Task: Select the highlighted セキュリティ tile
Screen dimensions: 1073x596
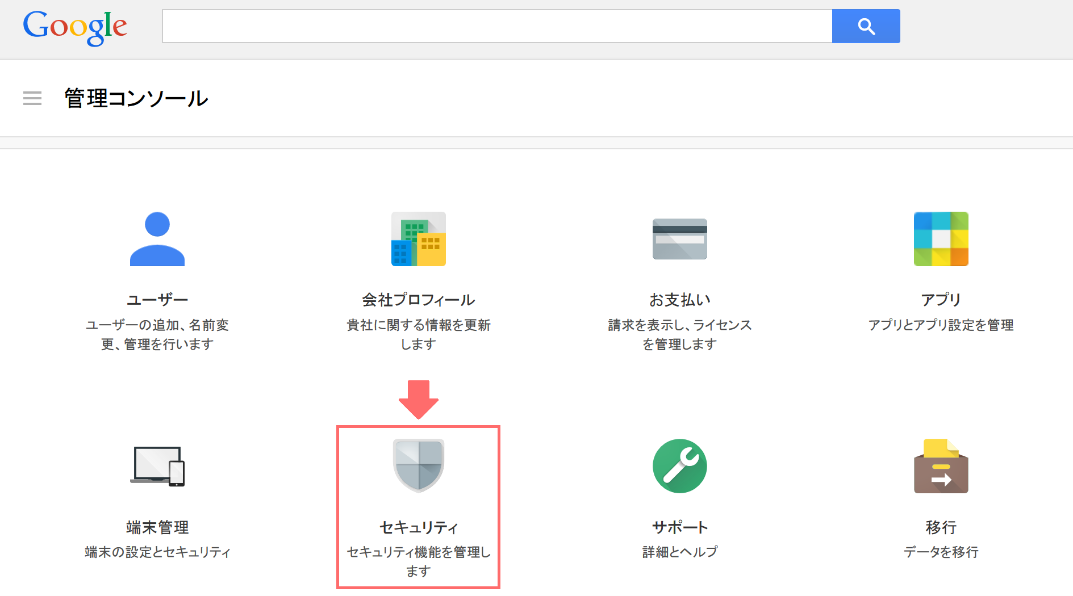Action: (x=418, y=507)
